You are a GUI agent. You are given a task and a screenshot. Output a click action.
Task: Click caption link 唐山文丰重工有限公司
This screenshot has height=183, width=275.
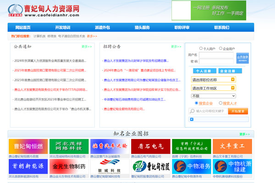click(x=228, y=156)
